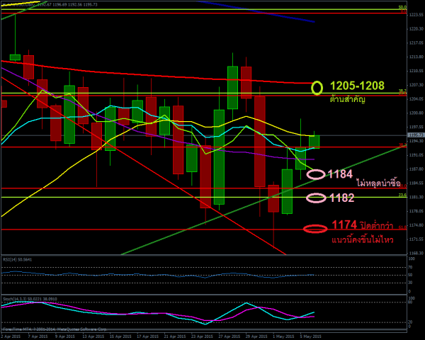Click the yellow ellipse beside 1205-1208
425x340 pixels.
[x=317, y=88]
